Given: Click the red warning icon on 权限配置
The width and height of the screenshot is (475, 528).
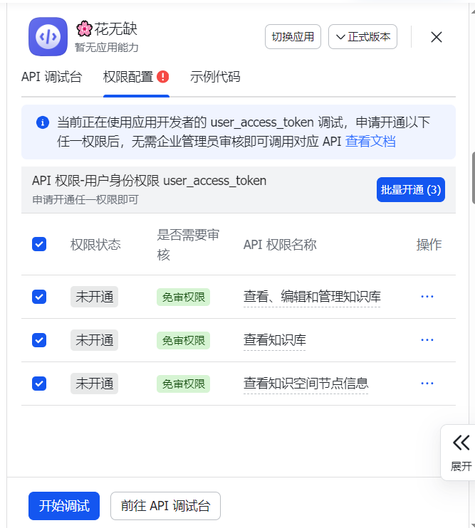Looking at the screenshot, I should (163, 77).
